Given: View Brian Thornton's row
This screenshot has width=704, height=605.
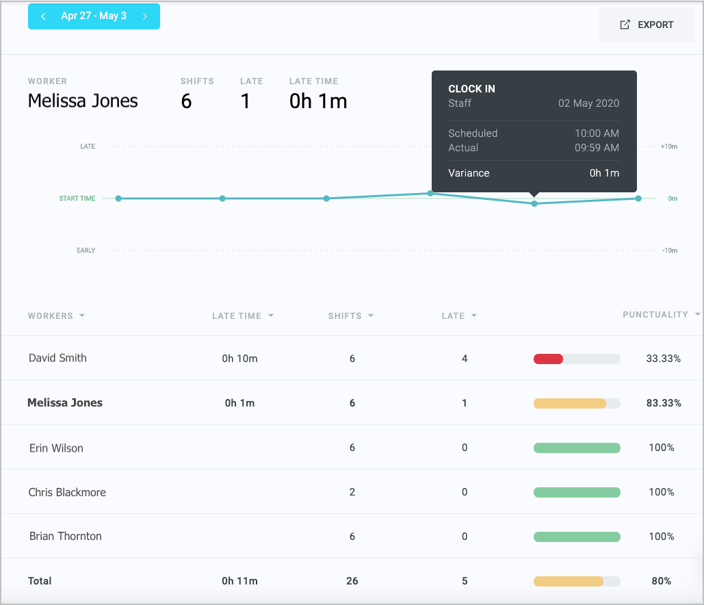Looking at the screenshot, I should (65, 537).
